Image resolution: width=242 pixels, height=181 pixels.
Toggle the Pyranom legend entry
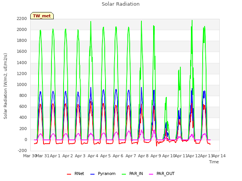(x=103, y=173)
